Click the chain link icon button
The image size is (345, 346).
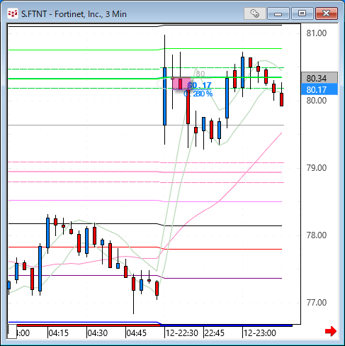255,13
